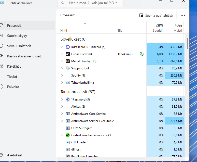Viewport: 197px width, 162px height.
Task: Open the Suorituskyky tab
Action: pos(17,36)
